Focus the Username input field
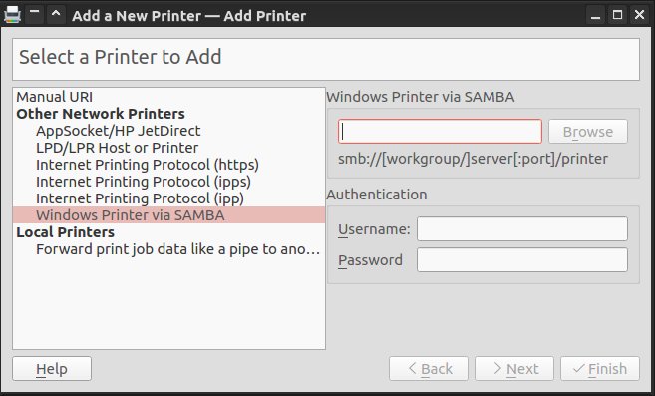The image size is (655, 396). [522, 229]
